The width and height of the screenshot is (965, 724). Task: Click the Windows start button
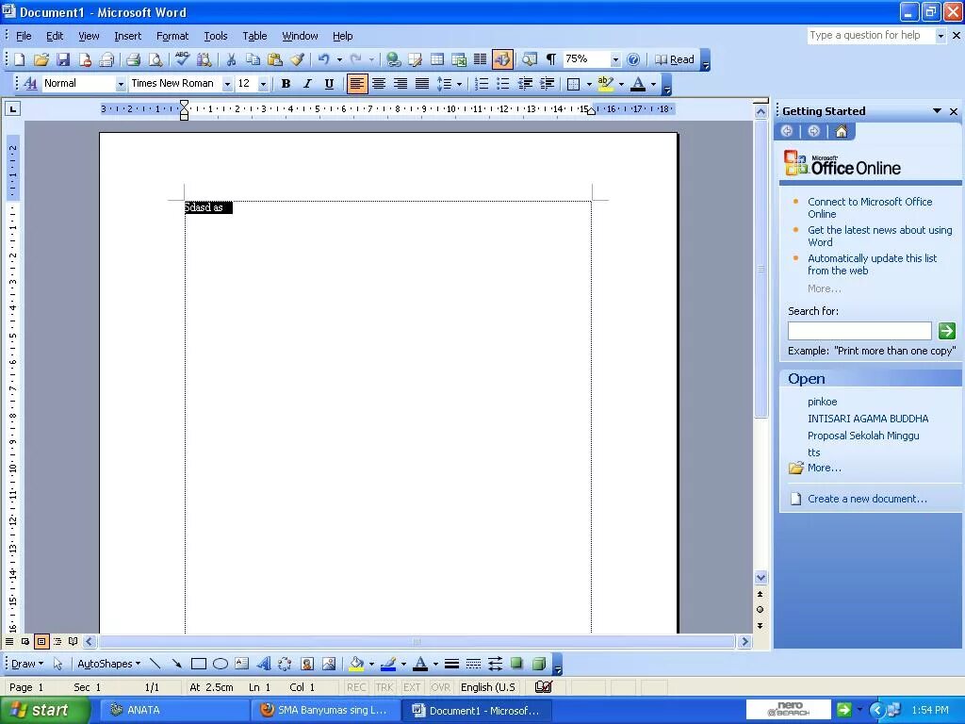point(44,710)
